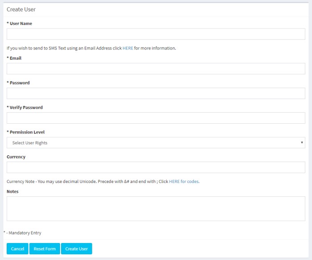Click the Reset Form button
Image resolution: width=312 pixels, height=260 pixels.
45,249
